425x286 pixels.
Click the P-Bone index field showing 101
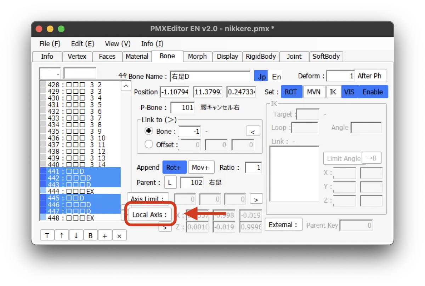click(x=182, y=107)
